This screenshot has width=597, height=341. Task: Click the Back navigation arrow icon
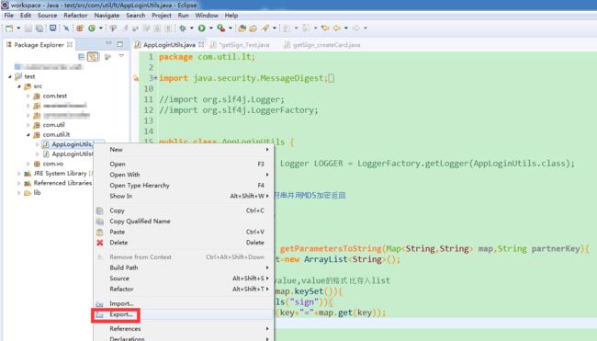(x=337, y=28)
